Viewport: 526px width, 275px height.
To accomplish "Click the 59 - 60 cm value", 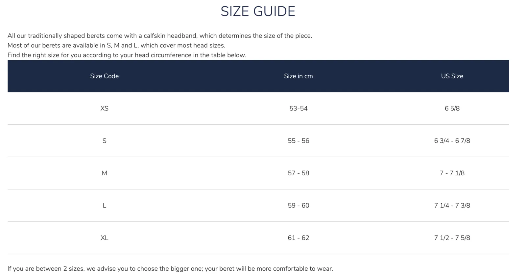I will 299,206.
